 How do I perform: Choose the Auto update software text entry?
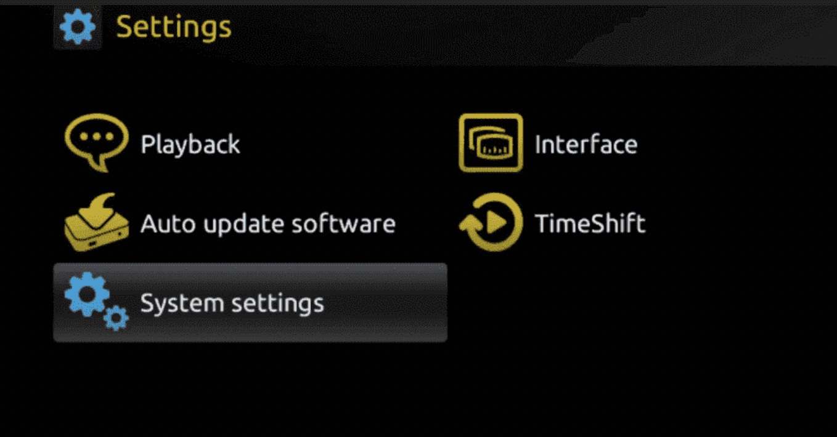pos(268,224)
